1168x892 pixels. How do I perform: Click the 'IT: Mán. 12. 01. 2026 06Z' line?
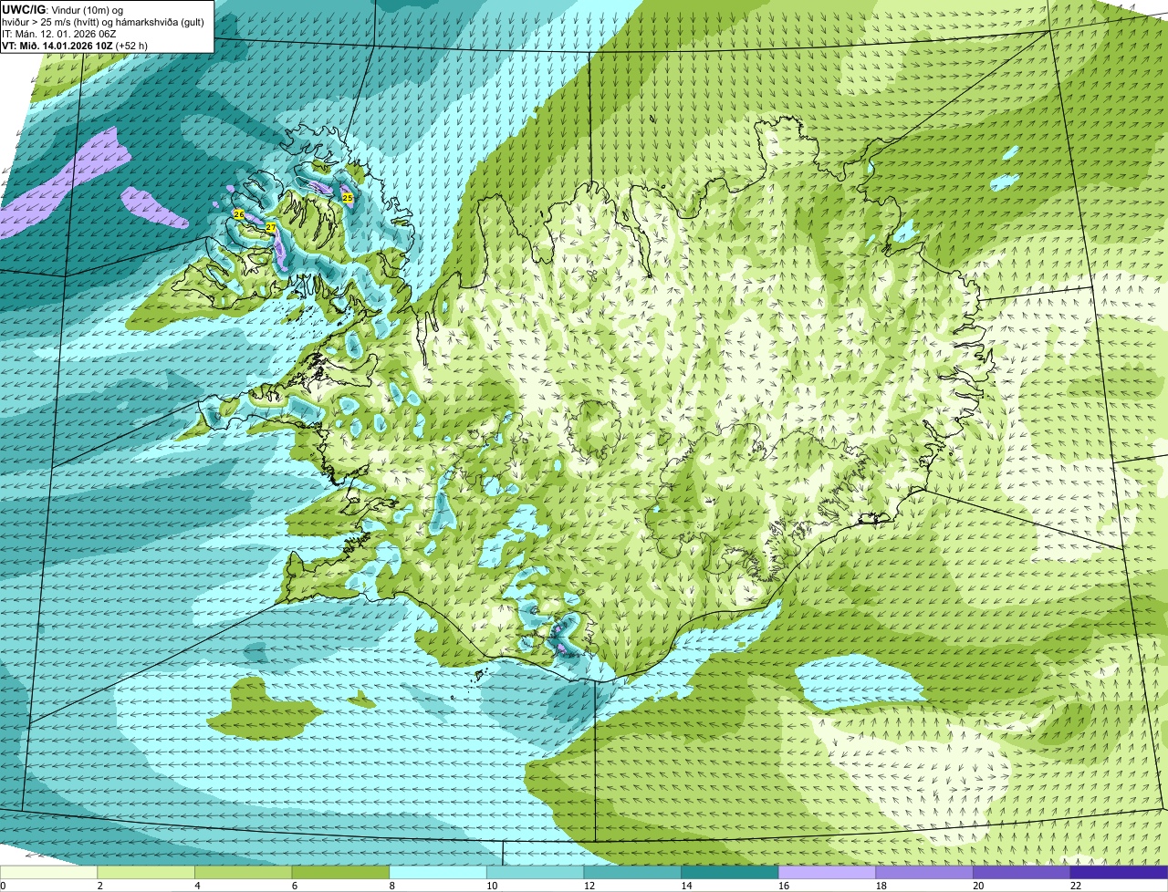[x=58, y=33]
